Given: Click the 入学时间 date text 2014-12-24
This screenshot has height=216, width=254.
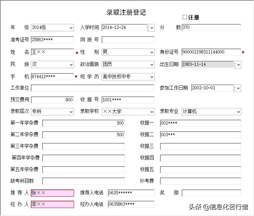Looking at the screenshot, I should pos(114,27).
